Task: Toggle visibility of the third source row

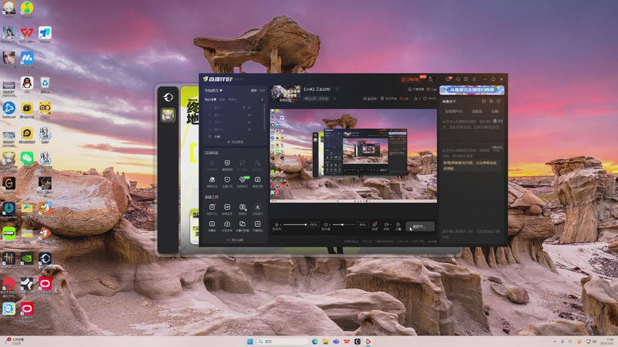Action: point(250,122)
